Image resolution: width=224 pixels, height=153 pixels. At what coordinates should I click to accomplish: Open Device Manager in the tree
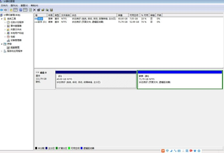click(x=16, y=40)
